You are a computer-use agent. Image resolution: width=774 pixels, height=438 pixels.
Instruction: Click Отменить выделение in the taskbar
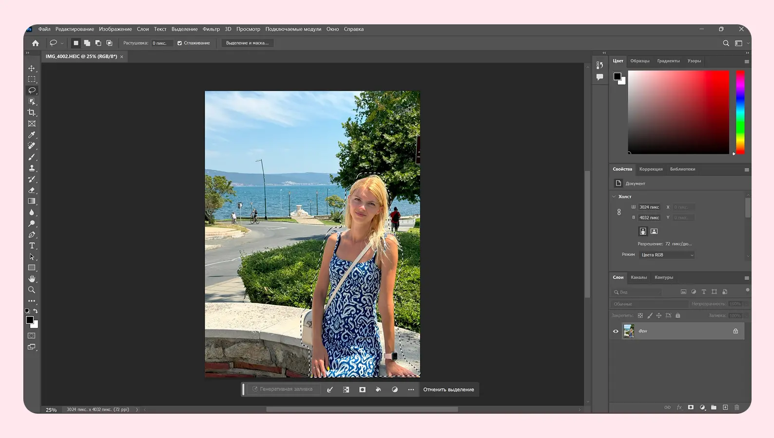(x=448, y=389)
